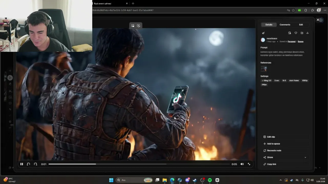This screenshot has width=328, height=184.
Task: Switch to Microsoft Edge in the taskbar
Action: [172, 180]
